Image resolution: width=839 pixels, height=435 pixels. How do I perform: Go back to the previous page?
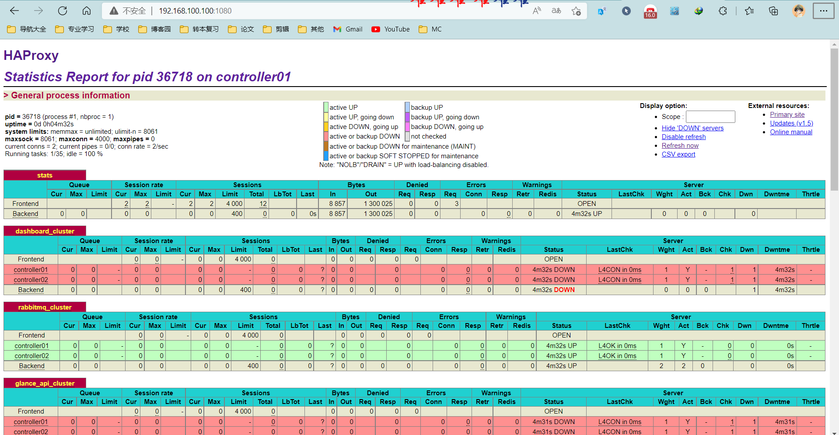[x=14, y=11]
